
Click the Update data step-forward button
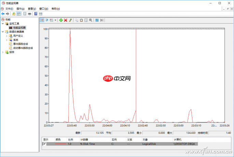(x=102, y=20)
